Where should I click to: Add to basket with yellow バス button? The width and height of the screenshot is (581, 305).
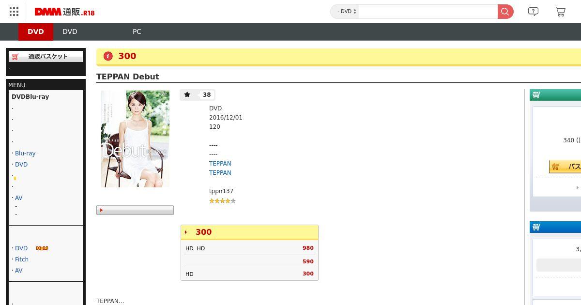(565, 167)
